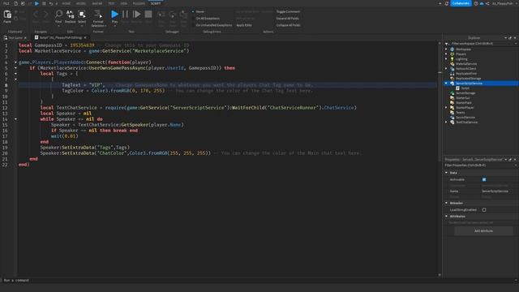Image resolution: width=519 pixels, height=292 pixels.
Task: Select On Unhandled Exceptions radio option
Action: [x=193, y=25]
